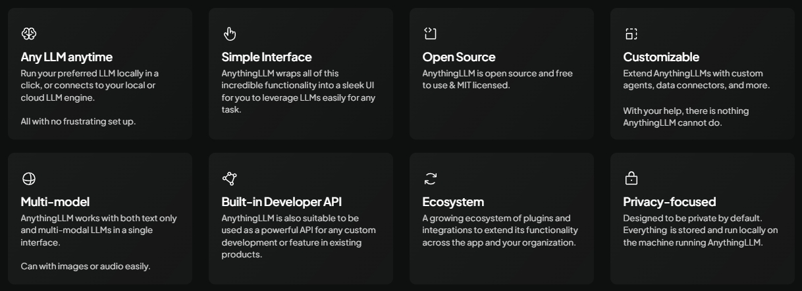Click the 'Can with images or audio easily' line
This screenshot has height=291, width=802.
86,266
